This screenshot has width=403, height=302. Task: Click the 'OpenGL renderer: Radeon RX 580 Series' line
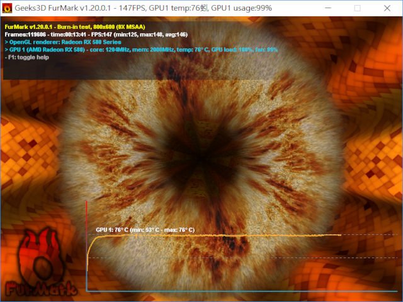(63, 42)
